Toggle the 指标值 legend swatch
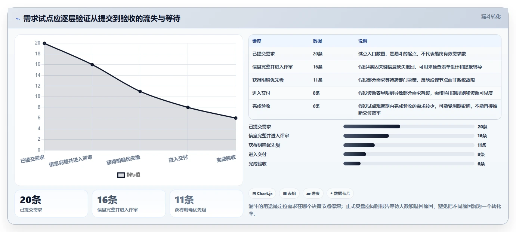516x232 pixels. click(121, 175)
